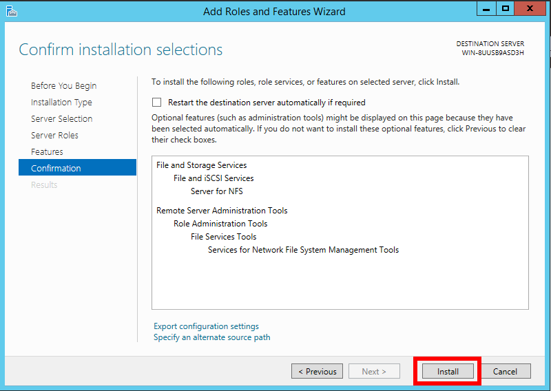Select Services for Network File System Management Tools
Viewport: 551px width, 391px height.
(x=303, y=250)
